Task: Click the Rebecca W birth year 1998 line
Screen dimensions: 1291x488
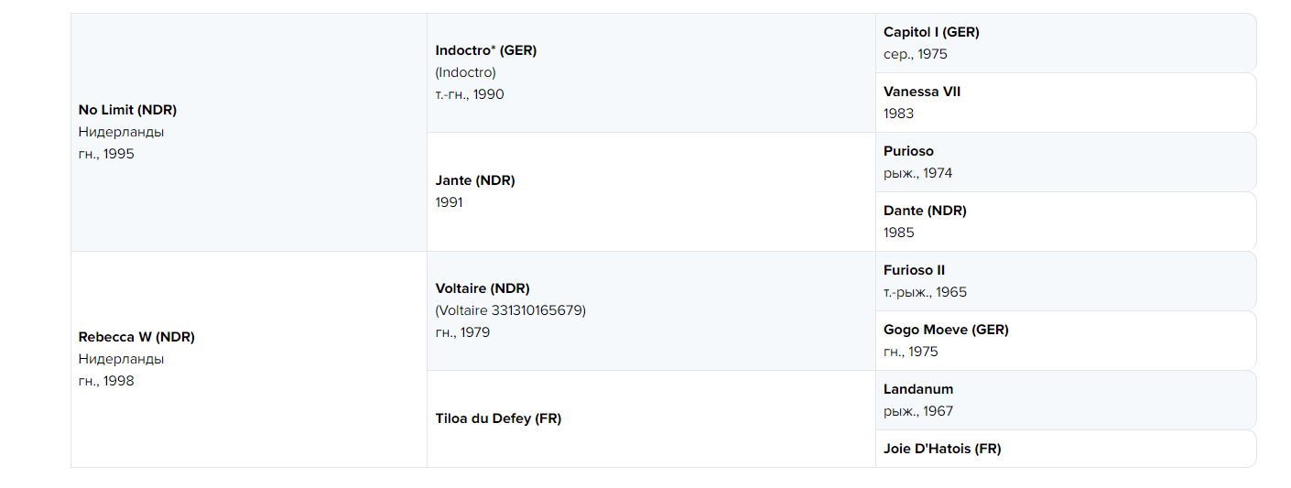Action: point(106,381)
